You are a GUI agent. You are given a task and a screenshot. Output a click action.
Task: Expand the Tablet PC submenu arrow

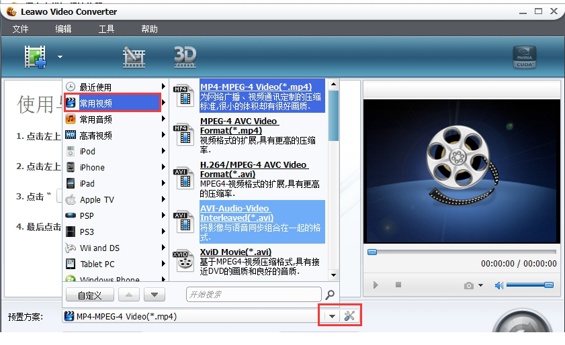tap(163, 264)
